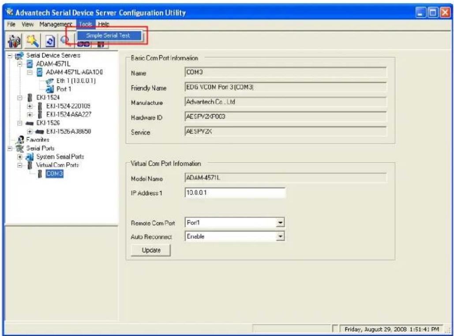Open the Management menu
Screen dimensions: 454x336
[x=56, y=24]
